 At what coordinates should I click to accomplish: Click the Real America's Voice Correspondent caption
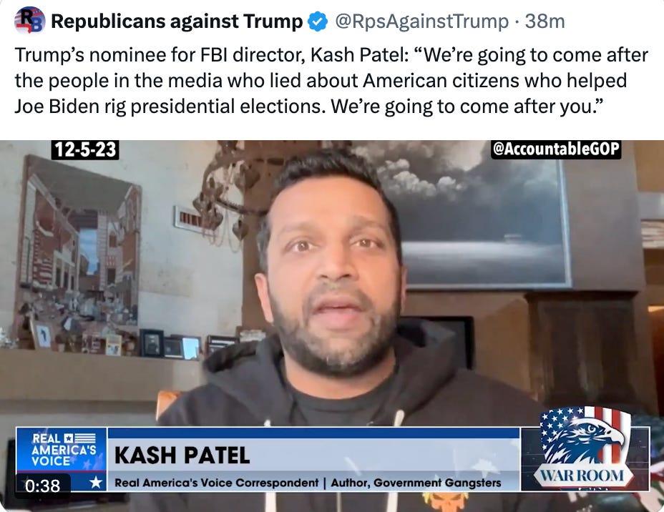[216, 483]
